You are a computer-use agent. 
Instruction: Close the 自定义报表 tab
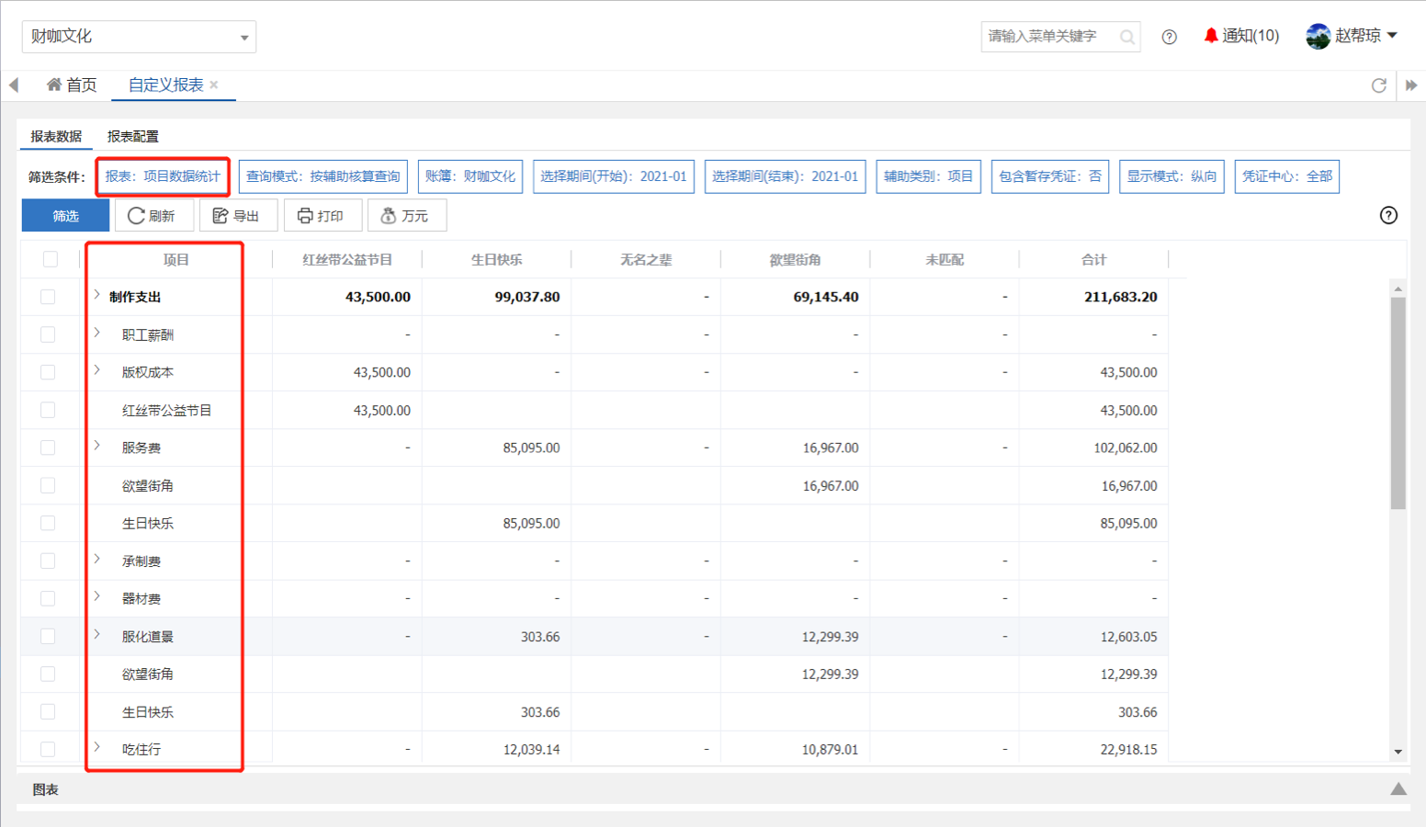click(214, 85)
